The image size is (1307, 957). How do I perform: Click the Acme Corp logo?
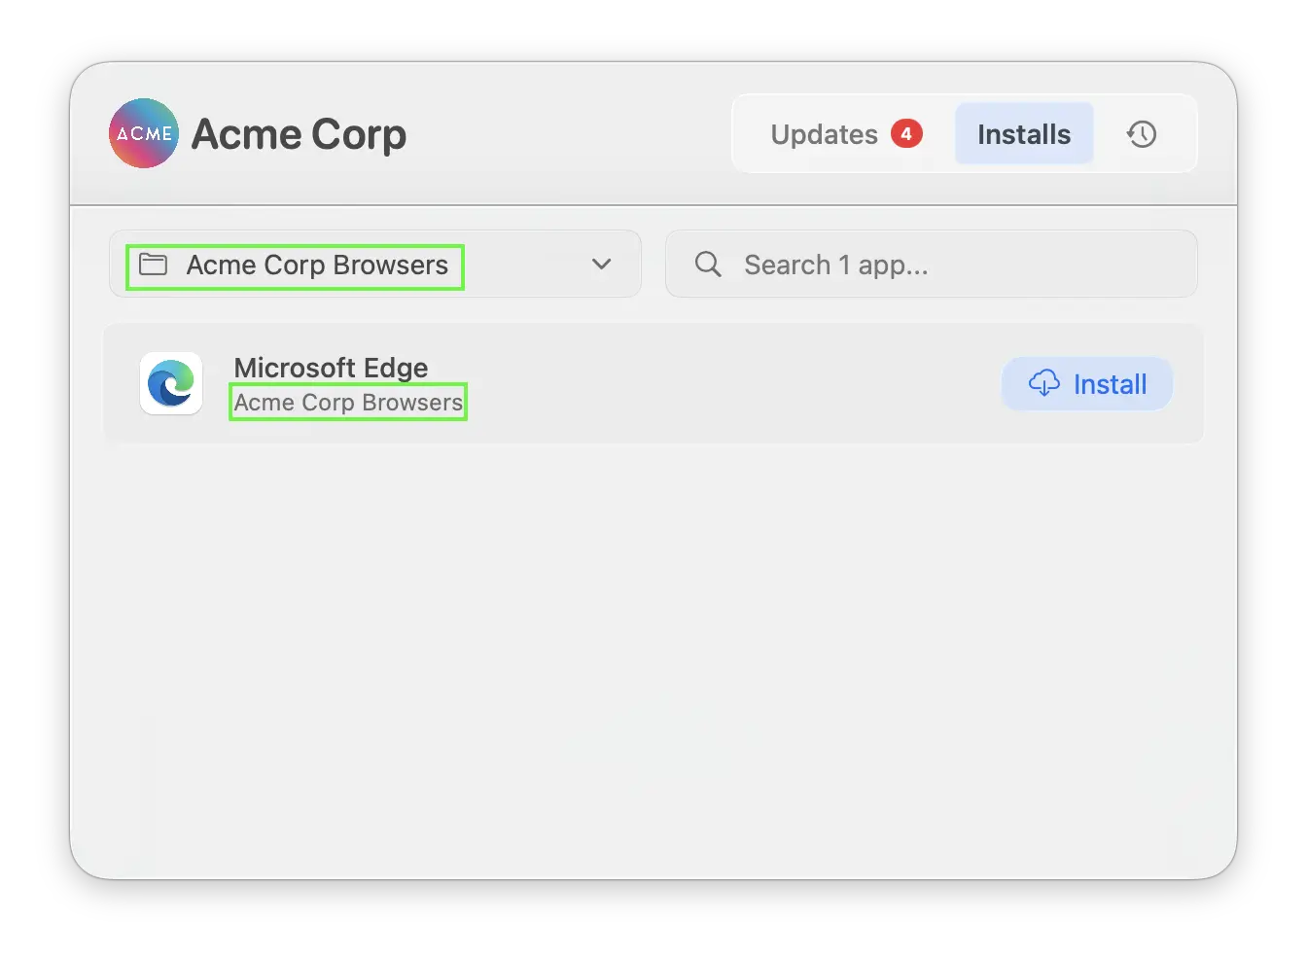[x=144, y=133]
